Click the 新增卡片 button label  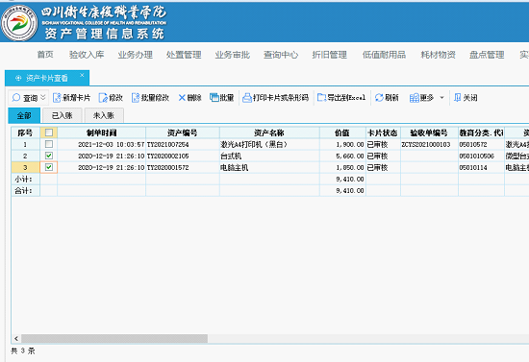77,98
